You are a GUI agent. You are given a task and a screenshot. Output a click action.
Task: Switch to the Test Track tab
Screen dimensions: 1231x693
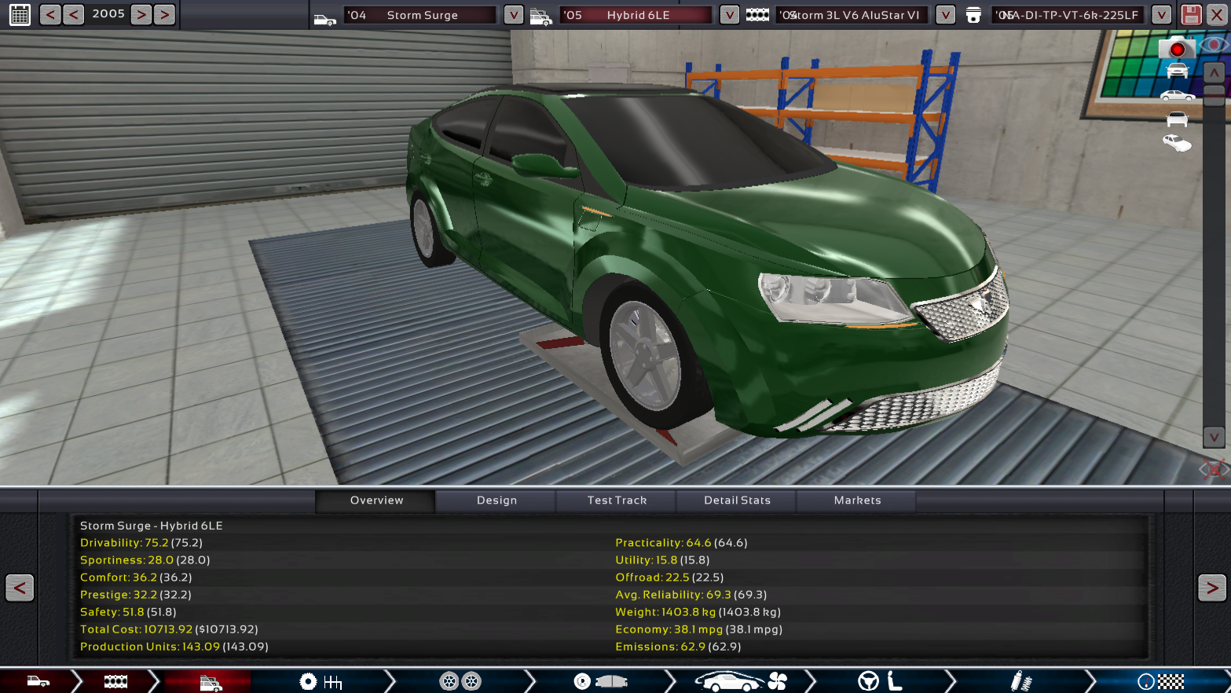click(x=617, y=500)
